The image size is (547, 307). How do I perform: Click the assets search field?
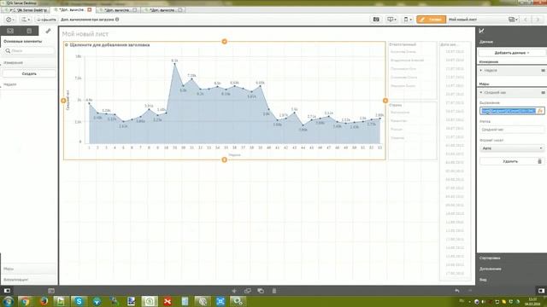tap(29, 51)
